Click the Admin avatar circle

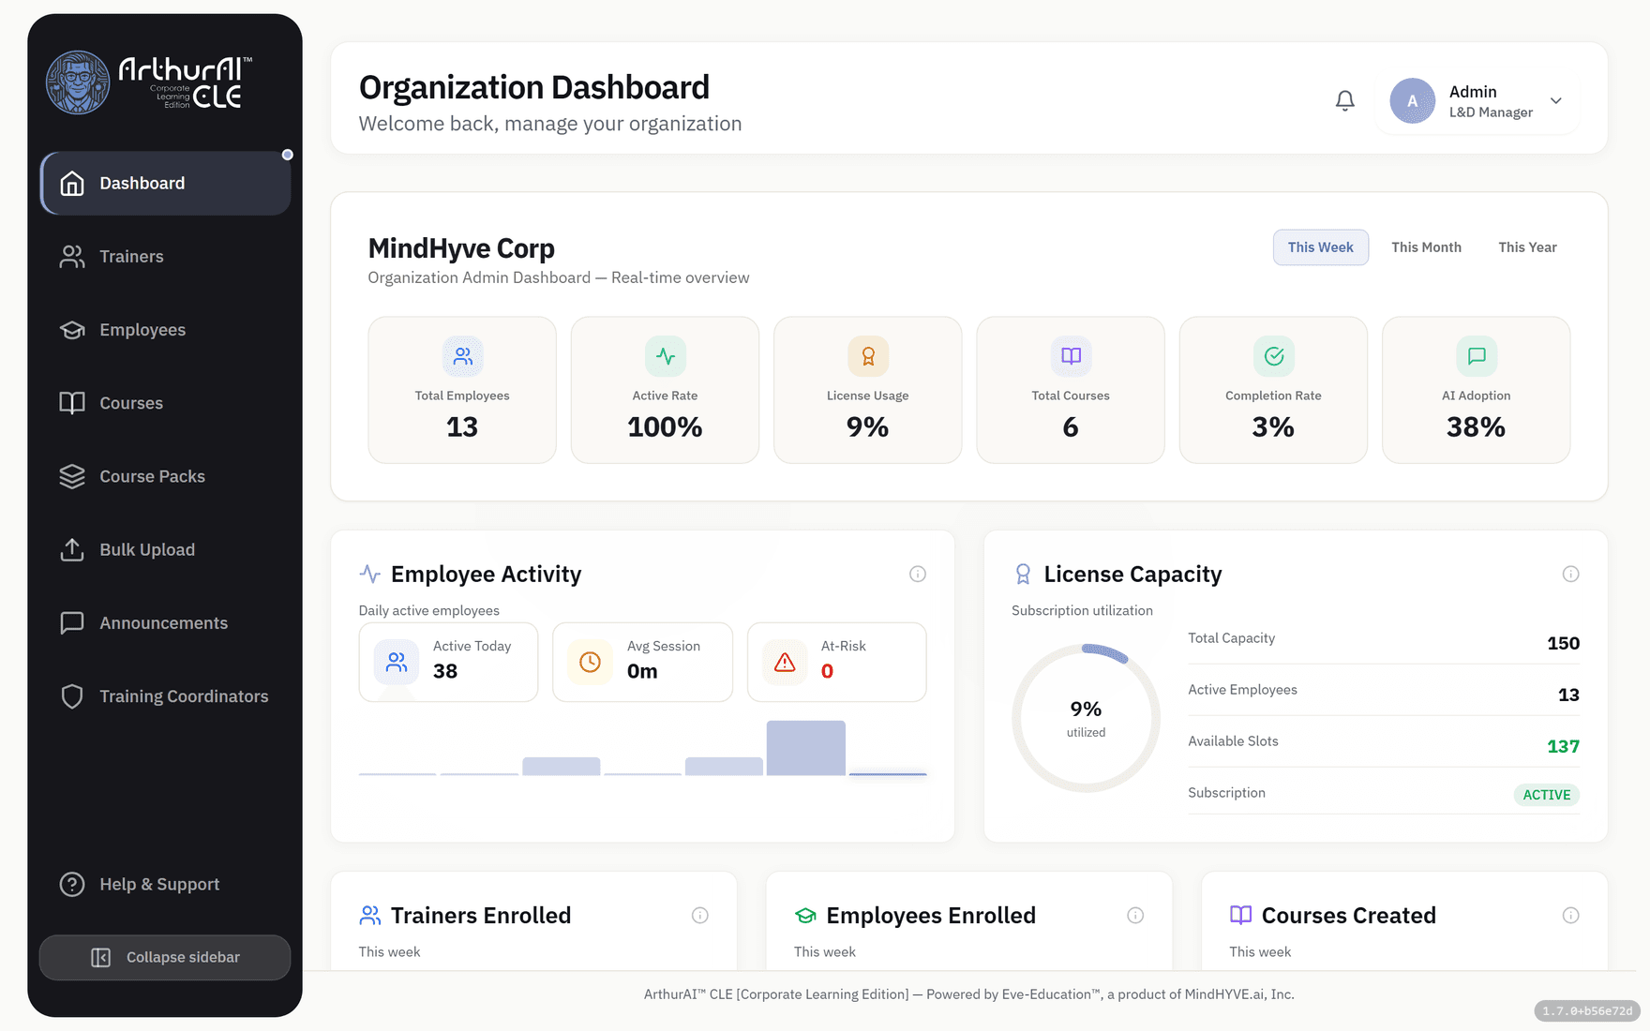[x=1412, y=101]
